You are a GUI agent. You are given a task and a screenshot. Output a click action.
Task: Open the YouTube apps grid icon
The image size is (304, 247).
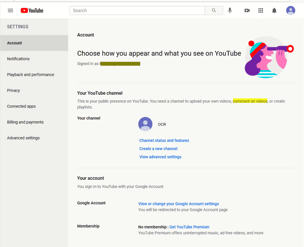pos(260,10)
